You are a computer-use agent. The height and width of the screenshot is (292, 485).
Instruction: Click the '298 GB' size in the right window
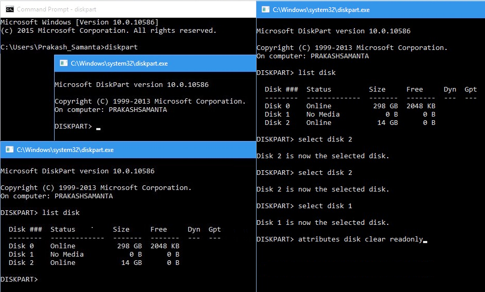(x=386, y=106)
